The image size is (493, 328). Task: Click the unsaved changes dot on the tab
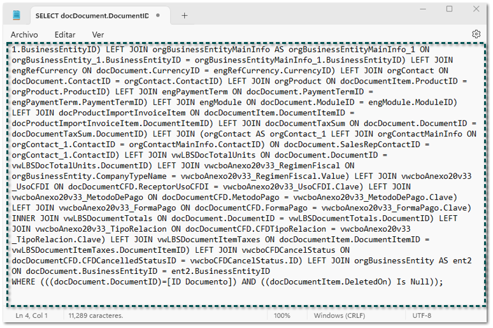click(158, 15)
